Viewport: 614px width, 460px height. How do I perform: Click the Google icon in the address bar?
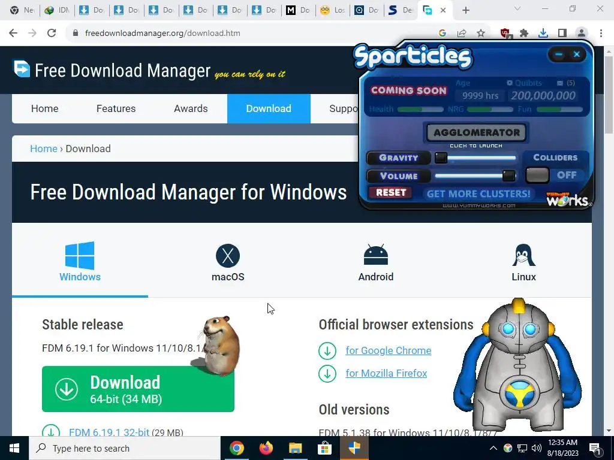tap(443, 34)
